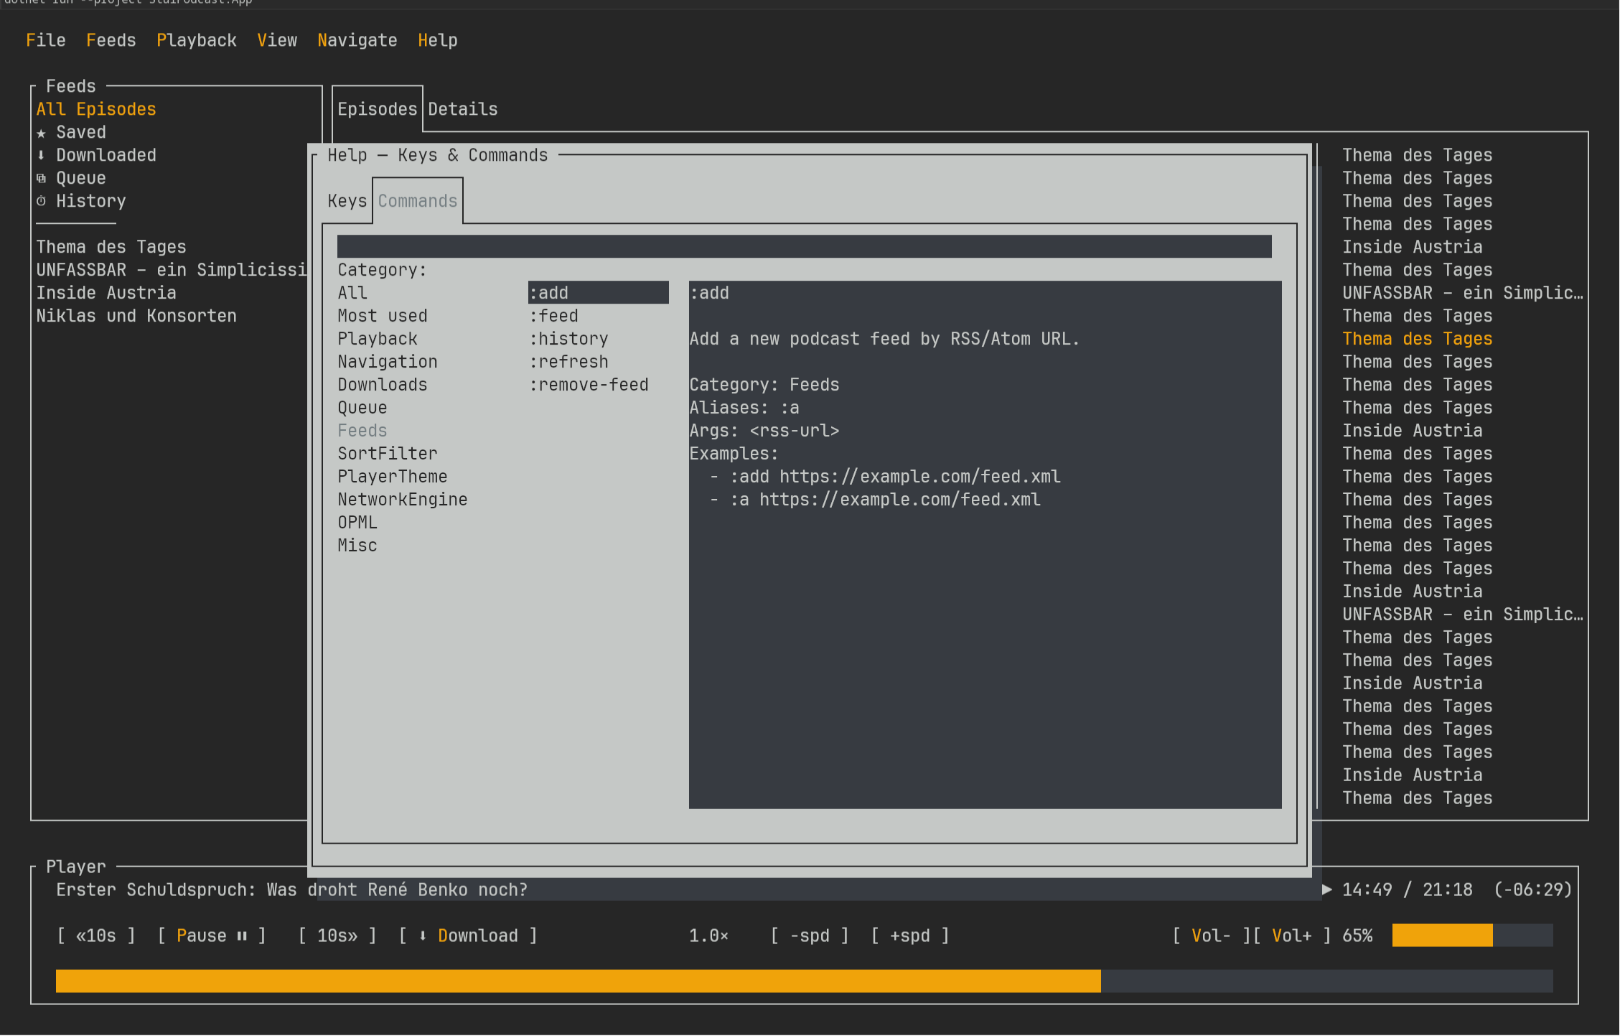
Task: Select the :remove-feed command
Action: point(589,385)
